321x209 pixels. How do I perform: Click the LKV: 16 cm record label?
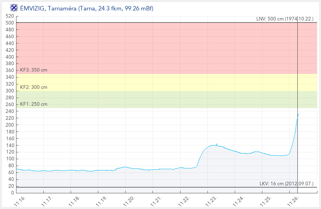(285, 184)
